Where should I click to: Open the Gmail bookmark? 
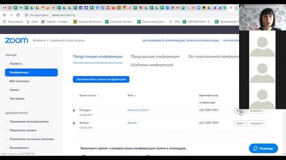[32, 22]
